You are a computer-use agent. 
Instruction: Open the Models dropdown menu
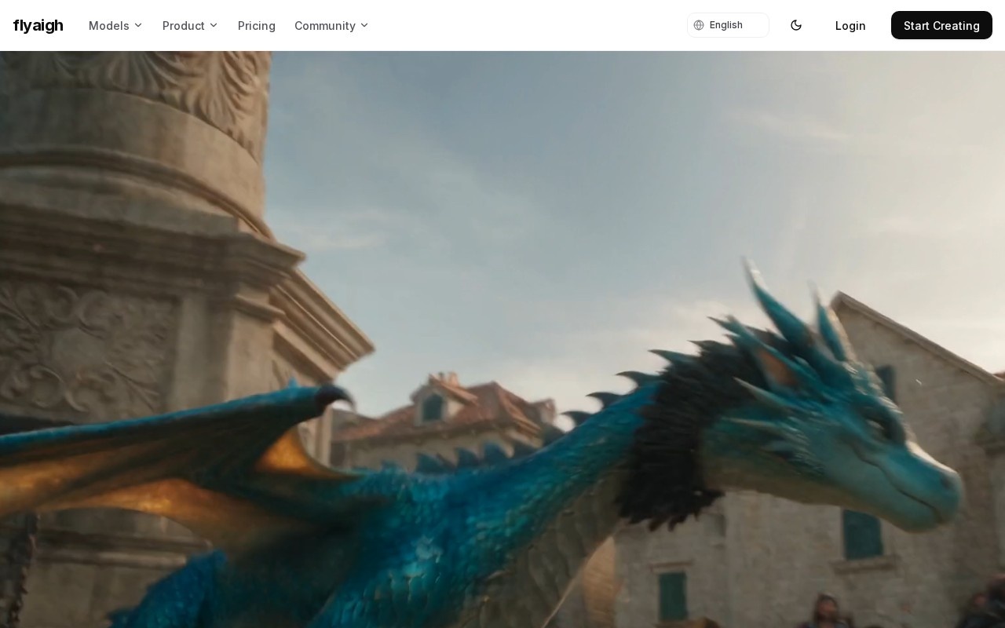click(x=115, y=26)
